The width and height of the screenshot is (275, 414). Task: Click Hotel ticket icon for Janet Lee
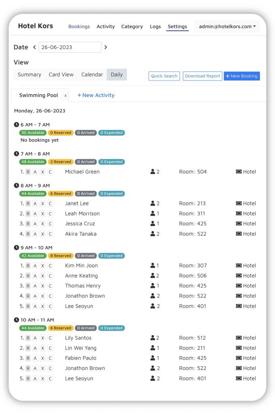pos(239,203)
